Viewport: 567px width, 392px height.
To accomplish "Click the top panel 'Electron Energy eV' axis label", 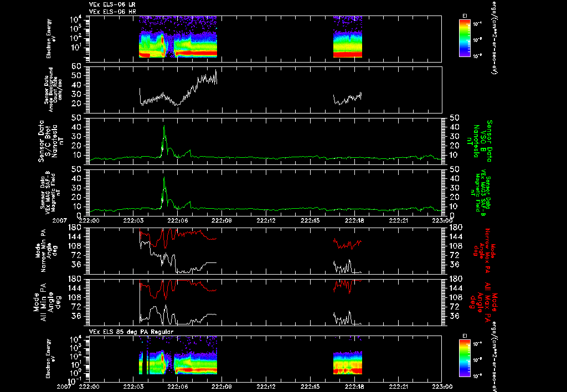I will pos(51,39).
